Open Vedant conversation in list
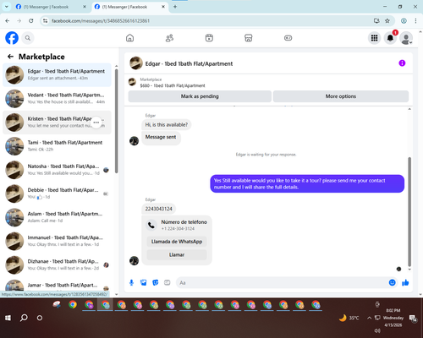Image resolution: width=423 pixels, height=338 pixels. click(x=57, y=99)
